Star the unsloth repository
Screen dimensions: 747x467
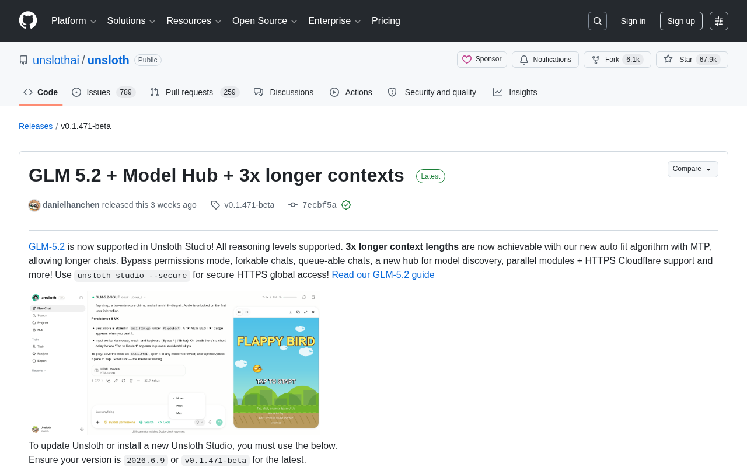[692, 60]
